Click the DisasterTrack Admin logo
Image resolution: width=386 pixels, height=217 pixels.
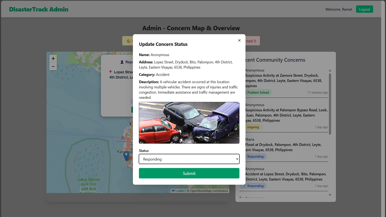click(39, 9)
